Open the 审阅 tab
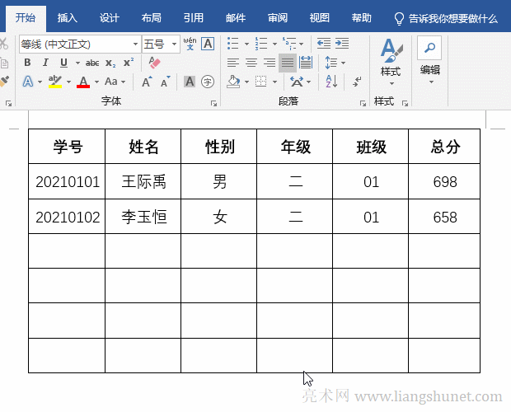This screenshot has width=511, height=412. click(278, 18)
